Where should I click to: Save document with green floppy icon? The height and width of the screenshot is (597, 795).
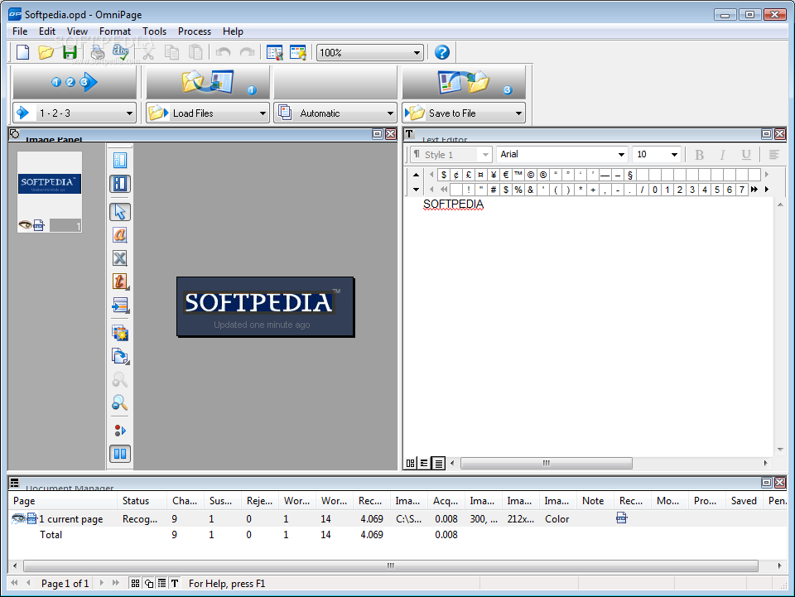(x=70, y=52)
